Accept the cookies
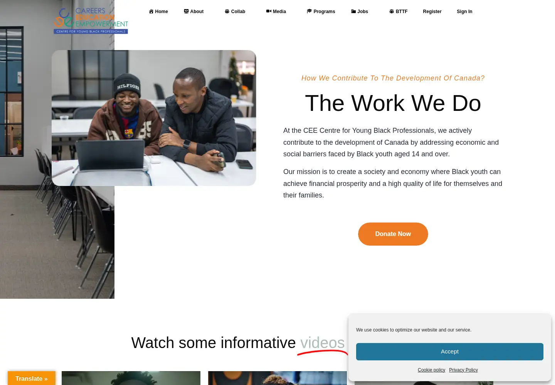The image size is (555, 385). [x=450, y=352]
